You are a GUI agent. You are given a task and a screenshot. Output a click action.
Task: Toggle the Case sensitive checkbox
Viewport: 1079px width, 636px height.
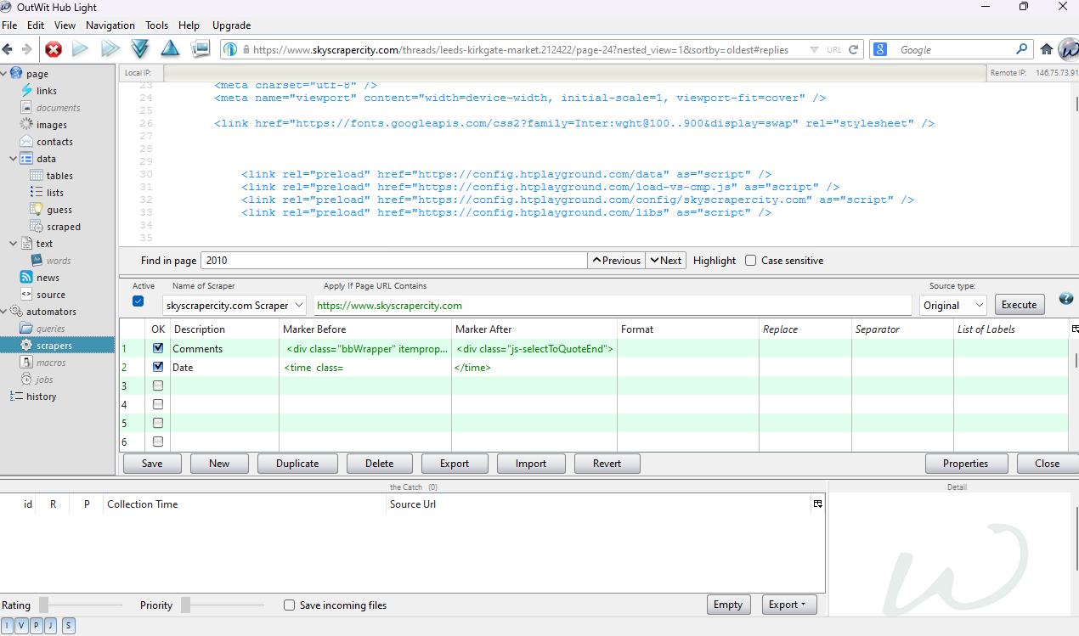[750, 261]
